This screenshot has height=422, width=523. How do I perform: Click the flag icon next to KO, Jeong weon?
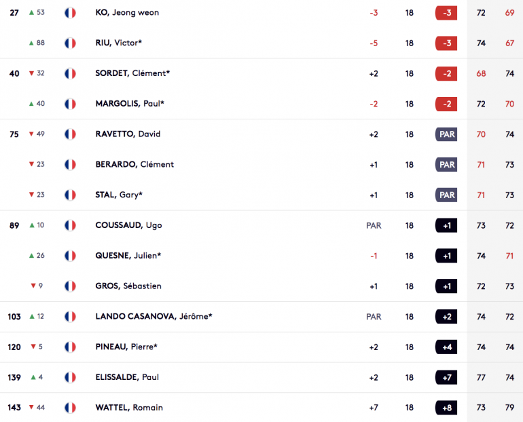point(70,13)
